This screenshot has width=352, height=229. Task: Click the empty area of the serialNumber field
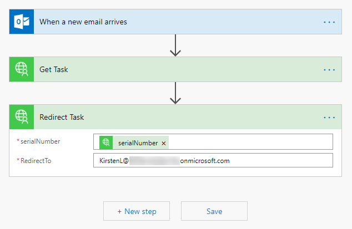point(250,143)
